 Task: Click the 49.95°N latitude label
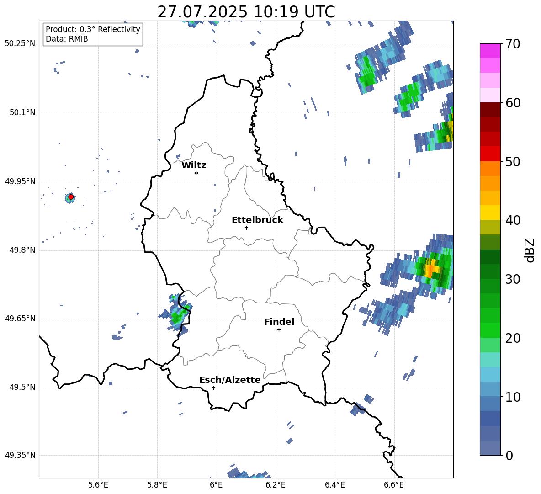(20, 181)
